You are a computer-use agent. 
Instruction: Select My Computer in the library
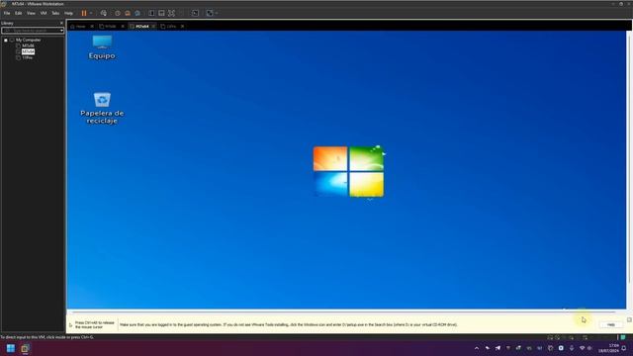click(28, 40)
